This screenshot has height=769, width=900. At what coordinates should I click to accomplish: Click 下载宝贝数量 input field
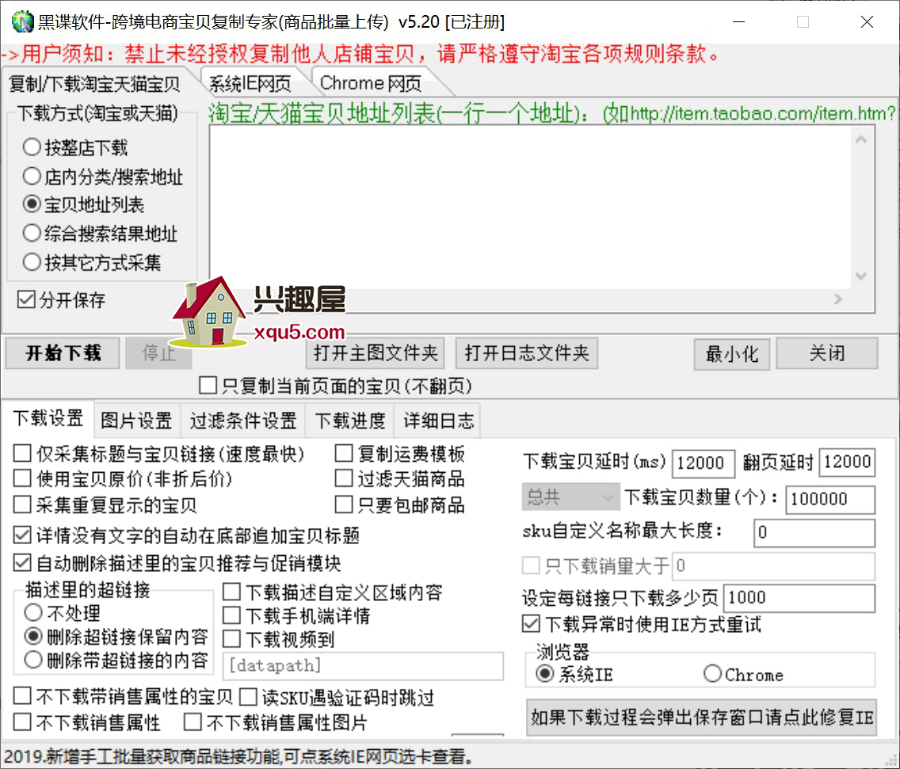(x=830, y=499)
